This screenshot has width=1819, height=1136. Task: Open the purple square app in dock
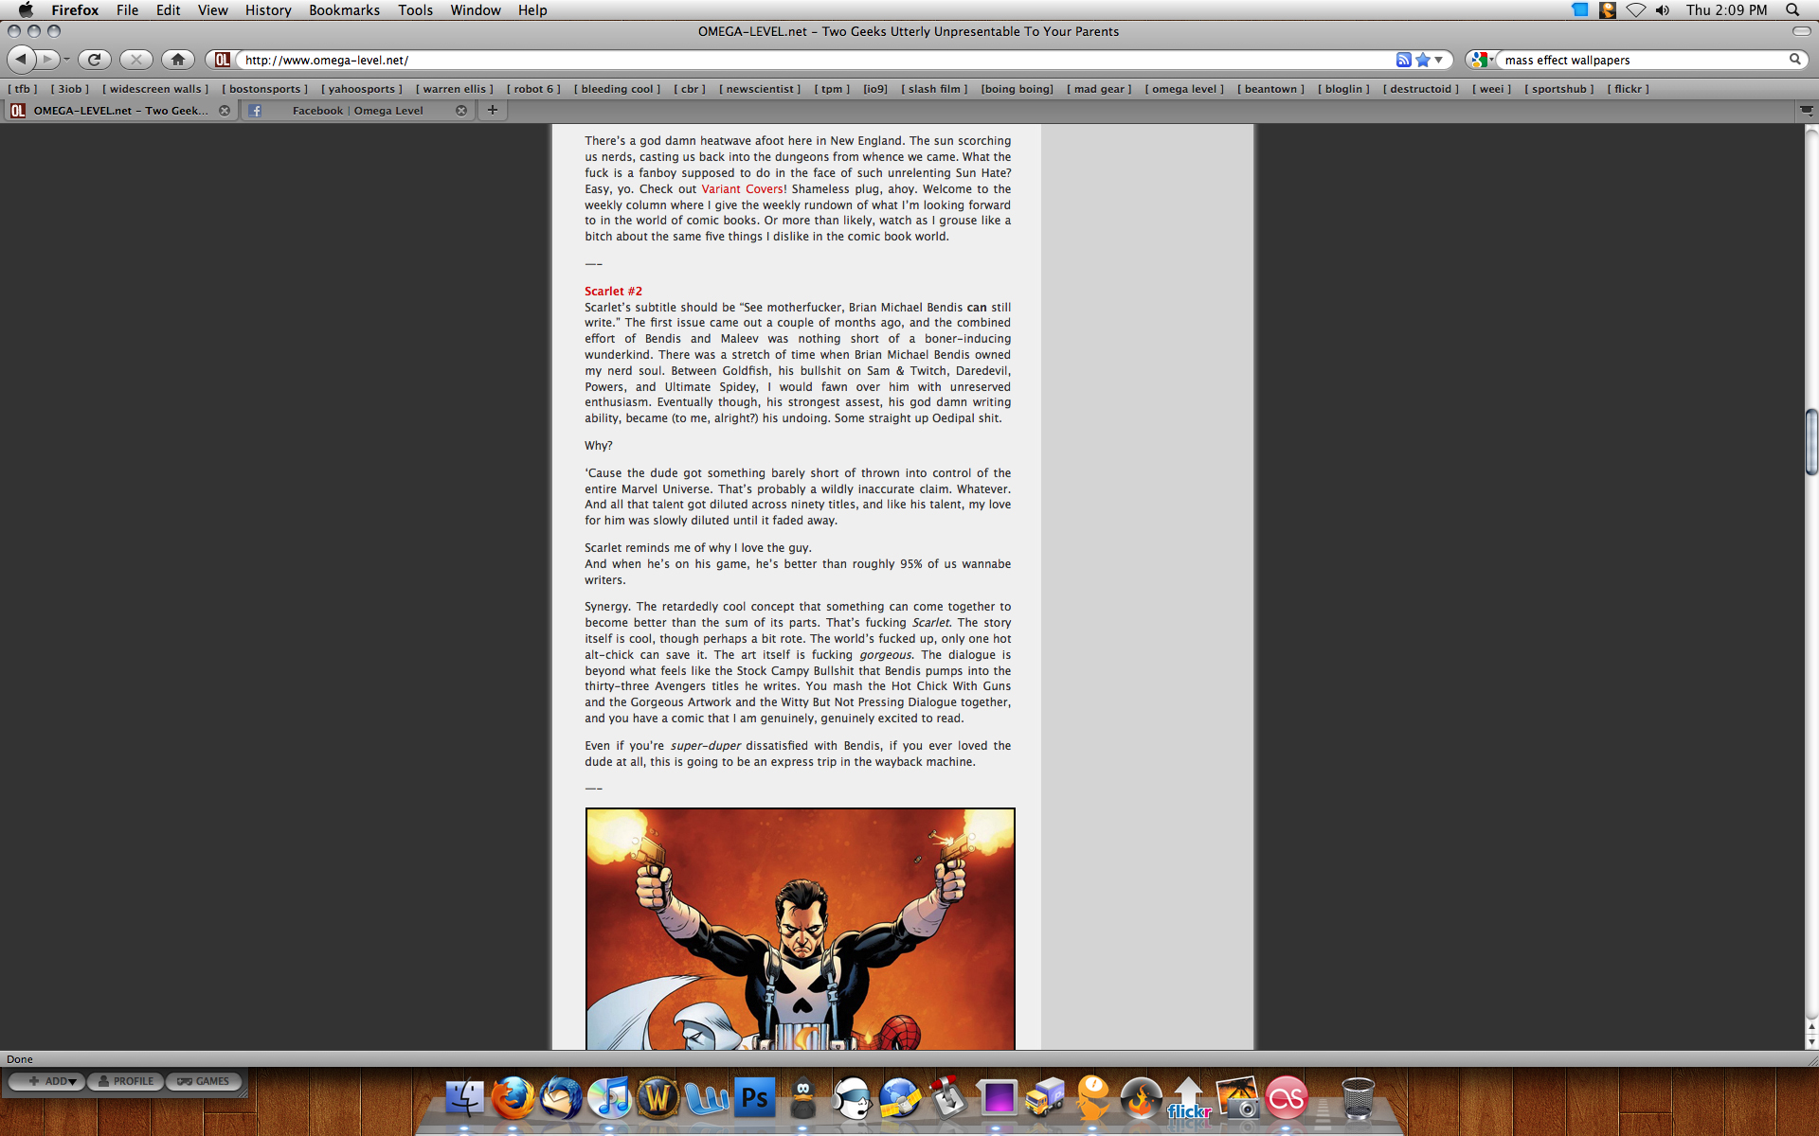997,1098
